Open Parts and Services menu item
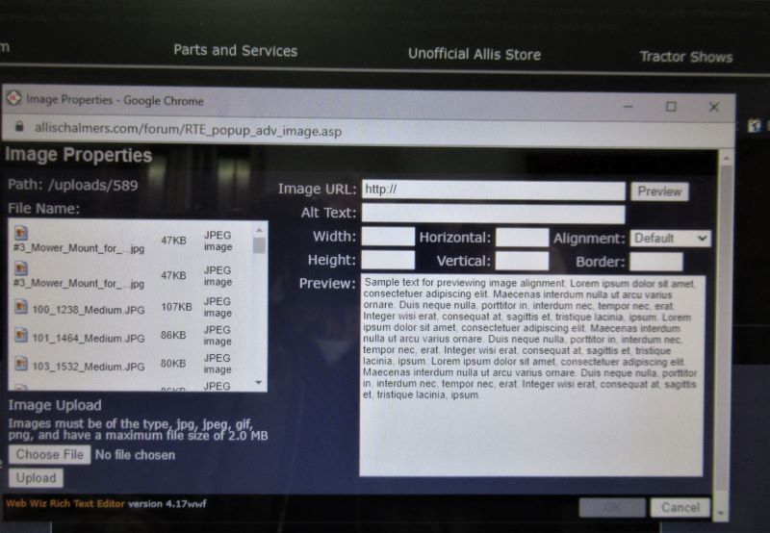 tap(235, 51)
